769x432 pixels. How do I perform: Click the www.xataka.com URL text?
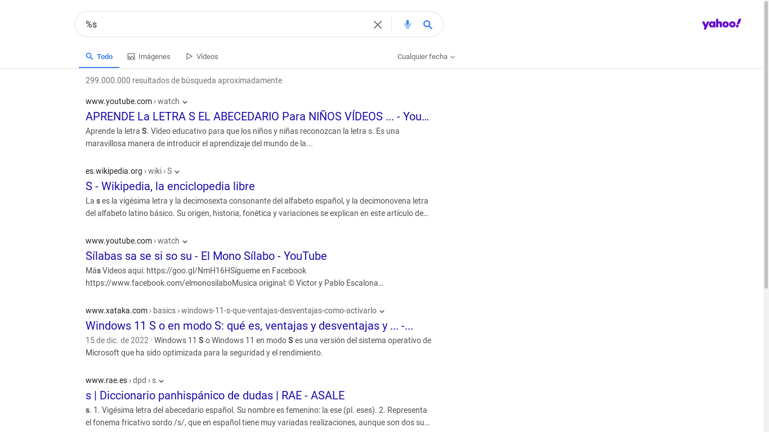(x=117, y=310)
